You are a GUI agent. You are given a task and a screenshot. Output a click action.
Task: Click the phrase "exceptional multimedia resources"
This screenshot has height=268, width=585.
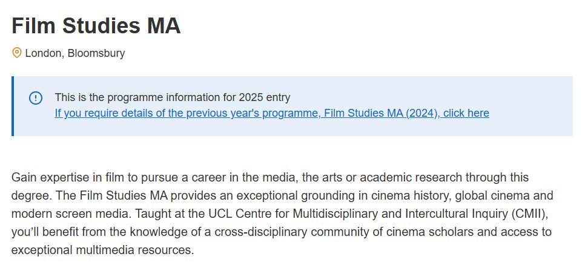[103, 250]
